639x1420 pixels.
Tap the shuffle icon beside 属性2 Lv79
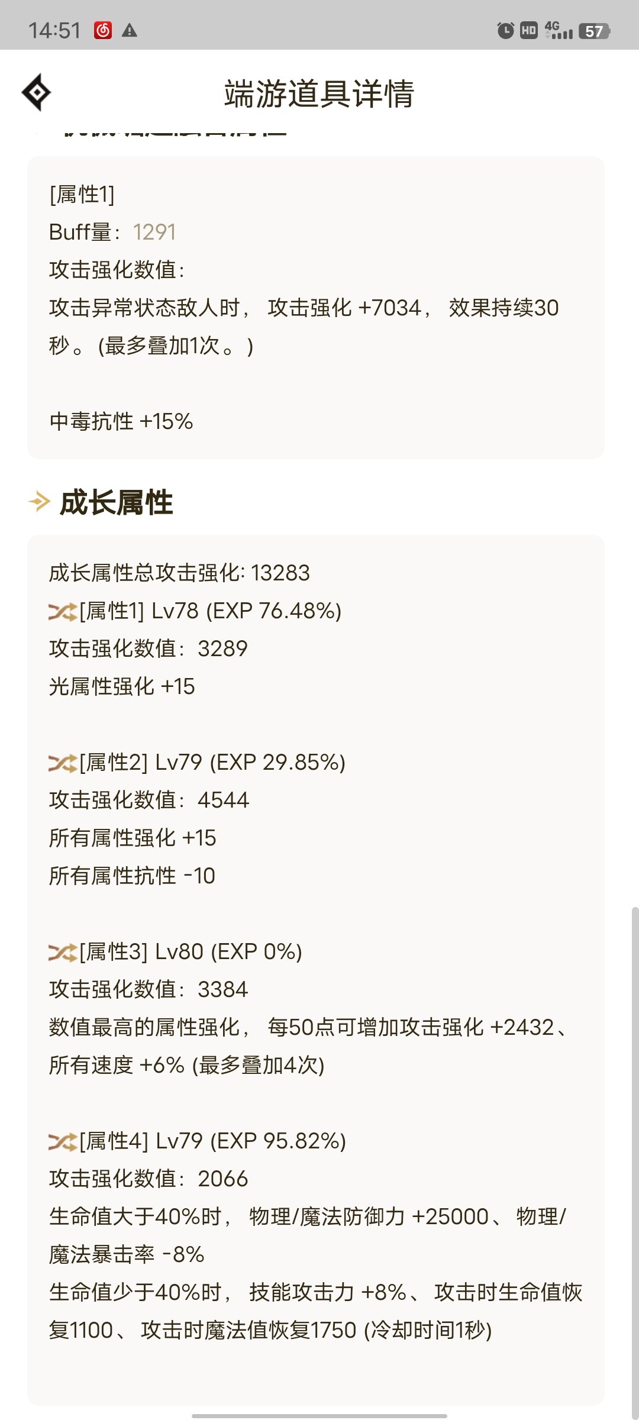point(63,763)
